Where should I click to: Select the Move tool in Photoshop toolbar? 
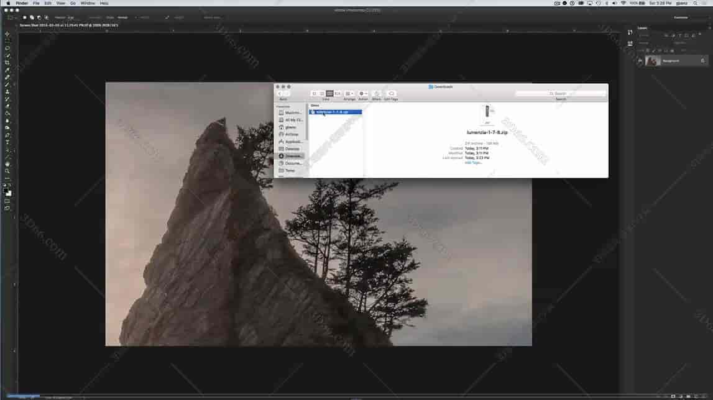point(7,34)
